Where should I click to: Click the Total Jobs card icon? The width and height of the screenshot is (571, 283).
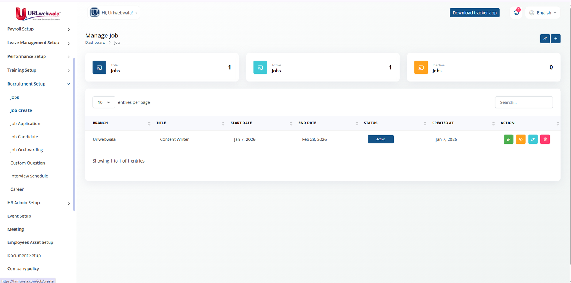(x=99, y=67)
